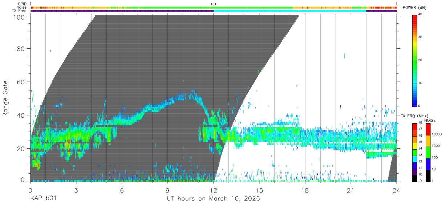Click the 6 tick on UT hours axis

pos(122,190)
